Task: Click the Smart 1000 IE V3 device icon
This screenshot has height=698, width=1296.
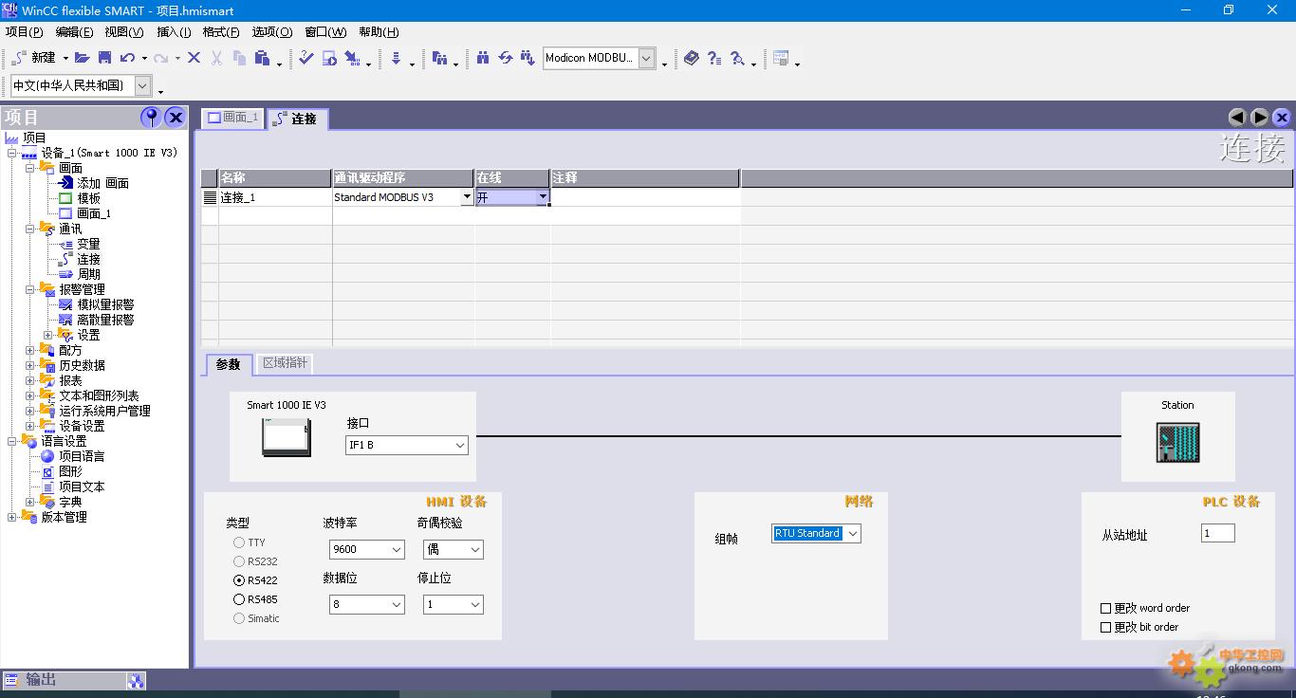Action: pyautogui.click(x=287, y=437)
